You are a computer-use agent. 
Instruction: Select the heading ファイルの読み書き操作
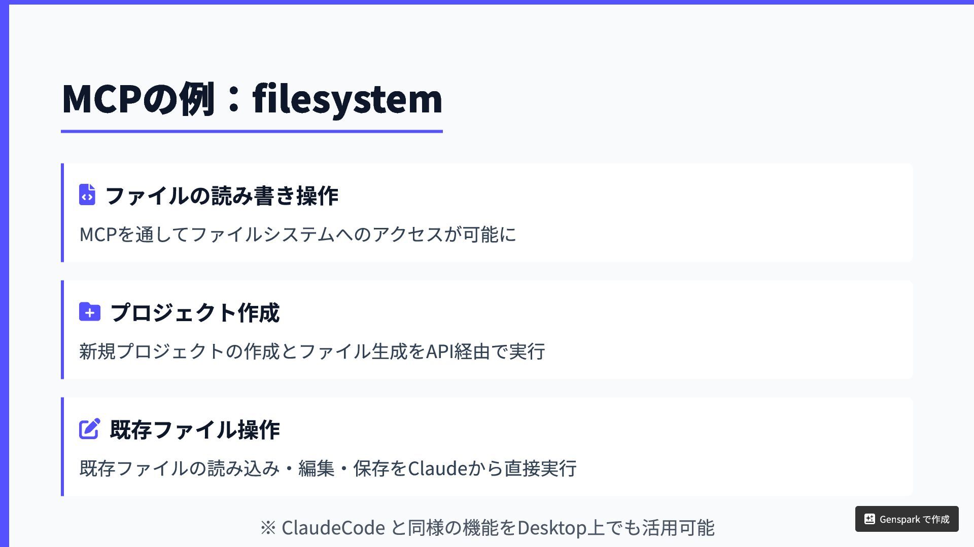222,196
